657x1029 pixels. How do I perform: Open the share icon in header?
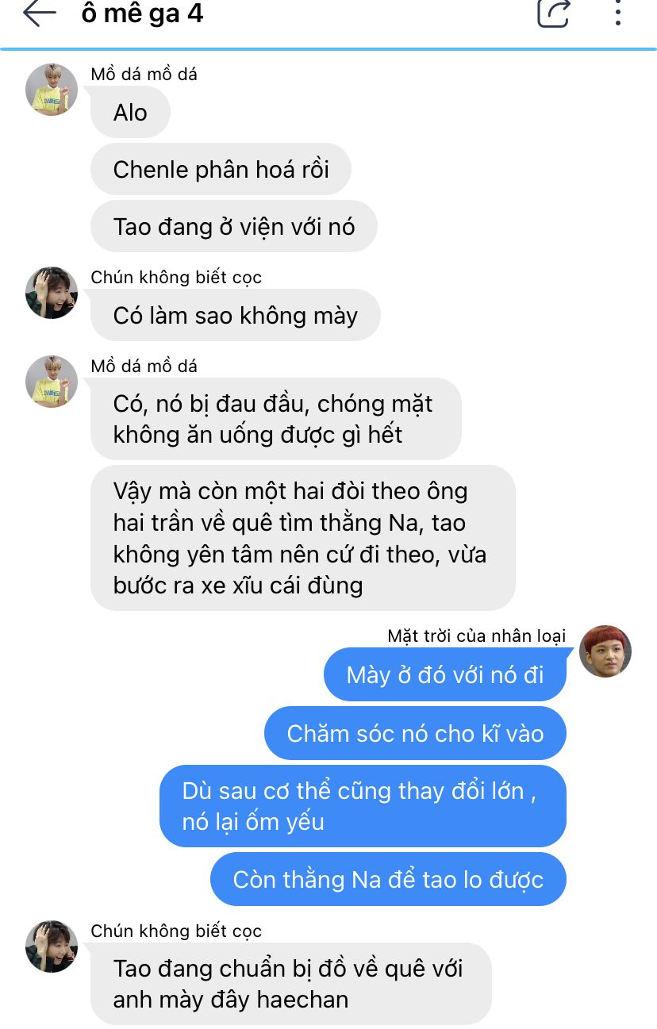[x=553, y=13]
